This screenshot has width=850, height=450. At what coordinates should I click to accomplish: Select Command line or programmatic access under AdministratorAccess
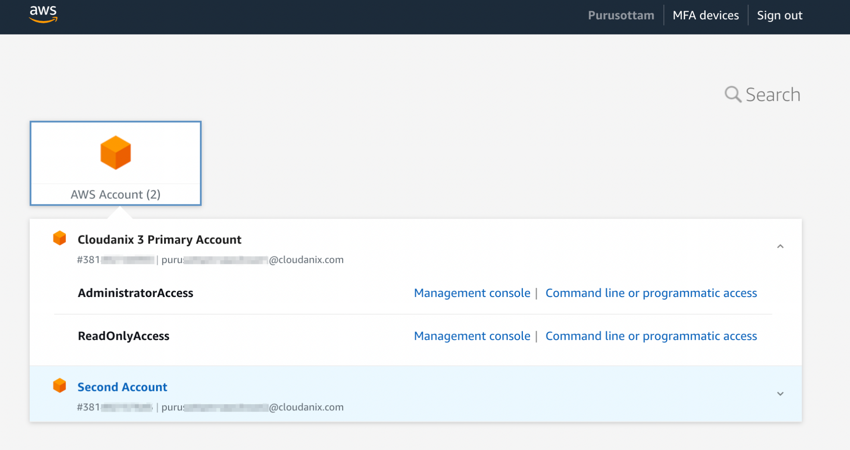[x=651, y=293]
